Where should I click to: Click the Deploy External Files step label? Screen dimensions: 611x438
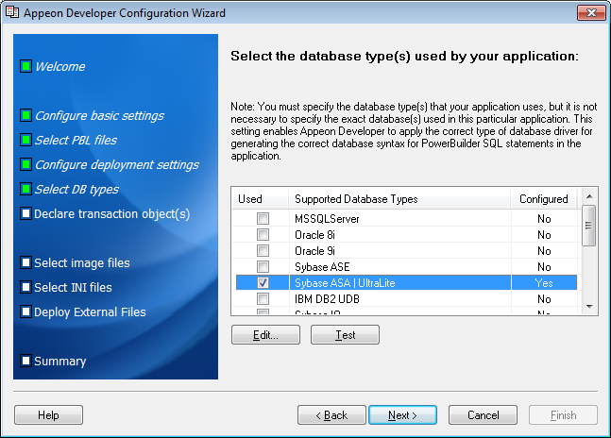point(90,312)
